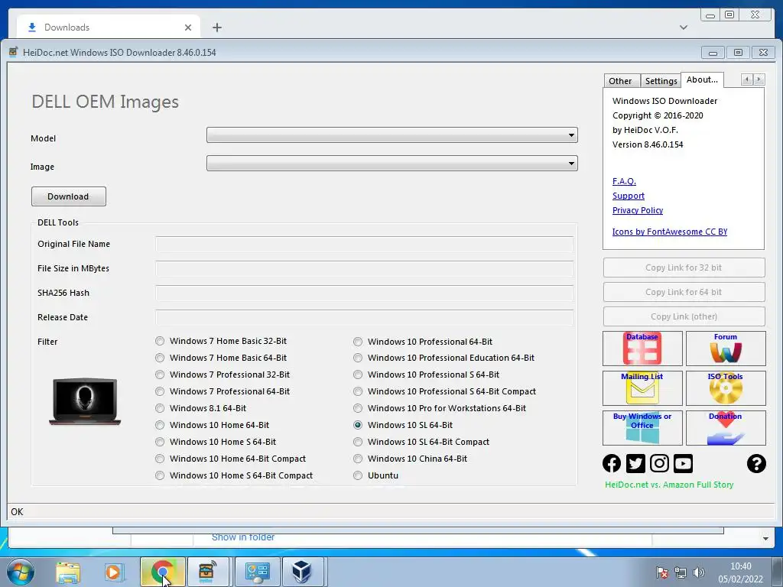
Task: Select Windows 7 Professional 32-Bit filter
Action: 160,375
